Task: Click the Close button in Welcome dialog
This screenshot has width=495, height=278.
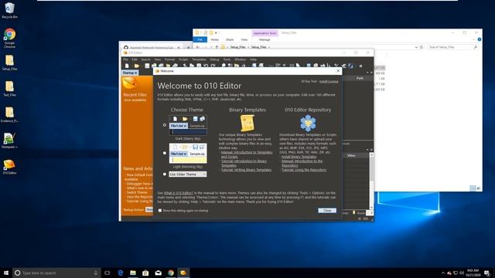Action: coord(327,210)
